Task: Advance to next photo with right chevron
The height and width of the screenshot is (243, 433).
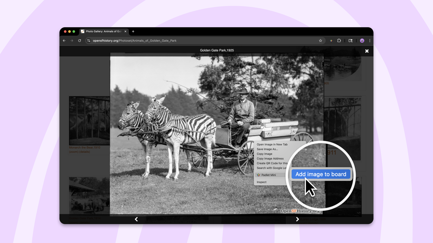Action: click(297, 219)
